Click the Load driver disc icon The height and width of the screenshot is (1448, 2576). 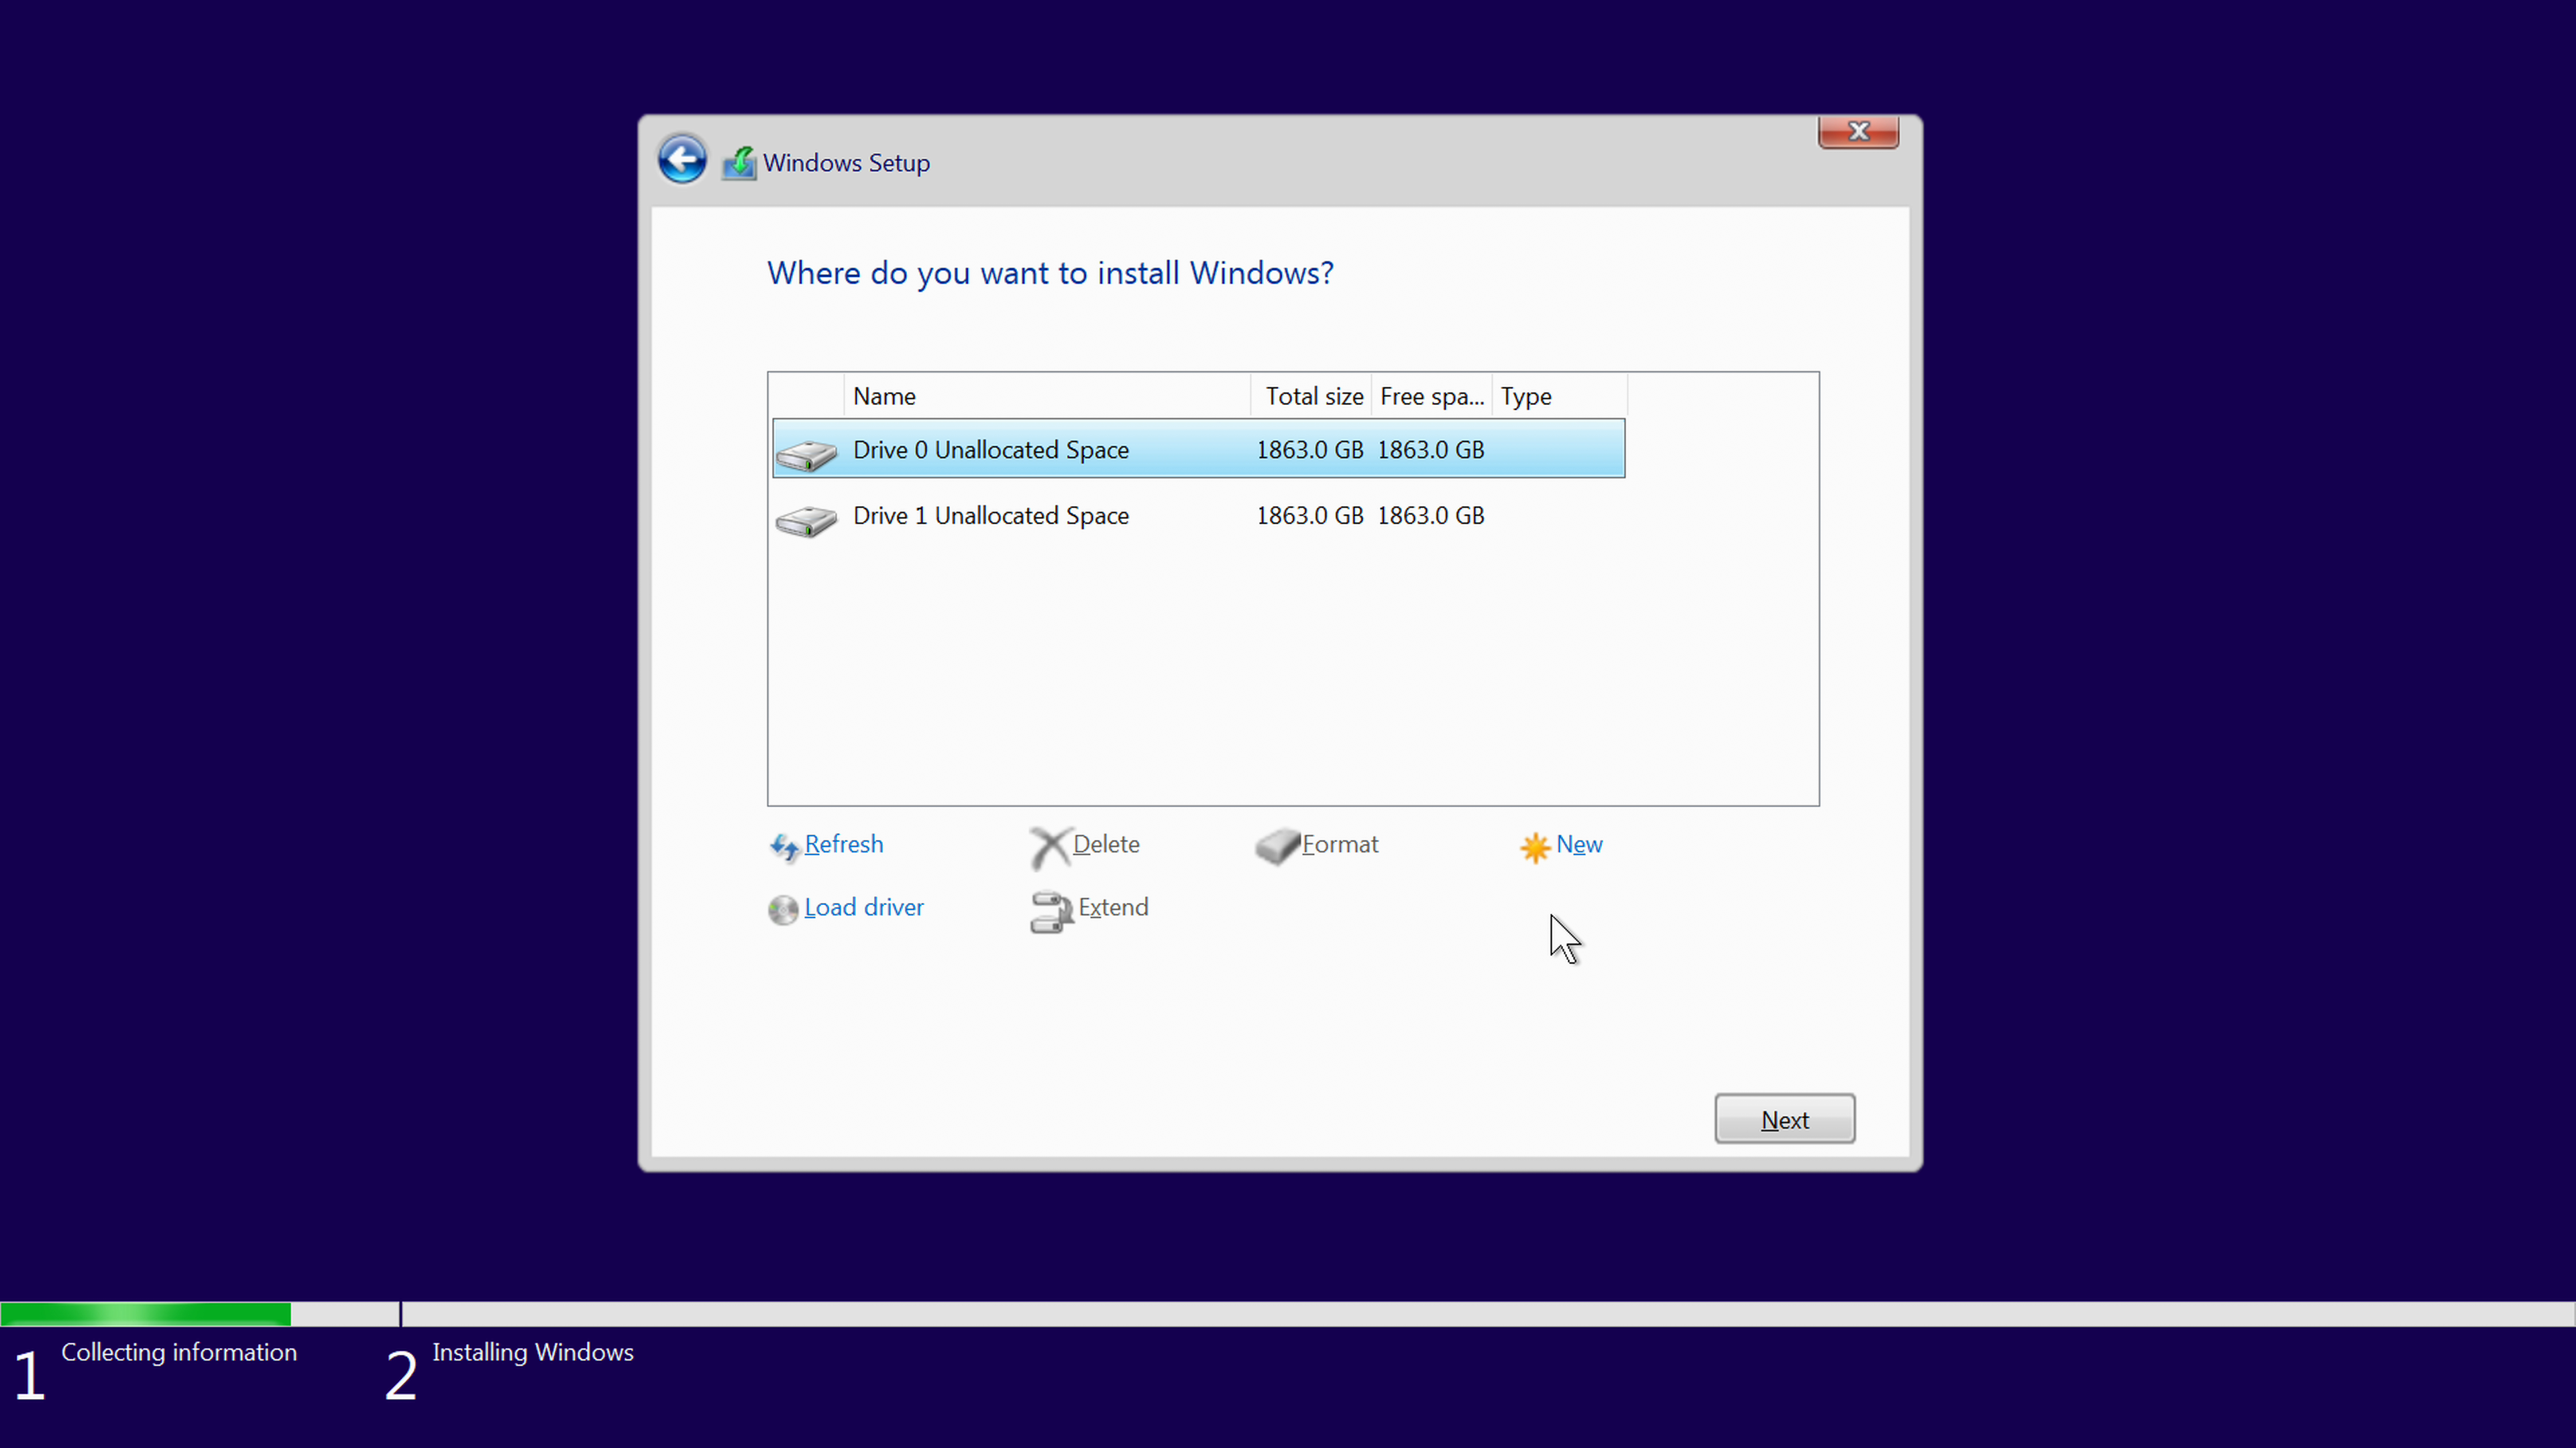[783, 910]
